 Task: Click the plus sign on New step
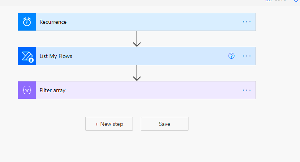(96, 124)
